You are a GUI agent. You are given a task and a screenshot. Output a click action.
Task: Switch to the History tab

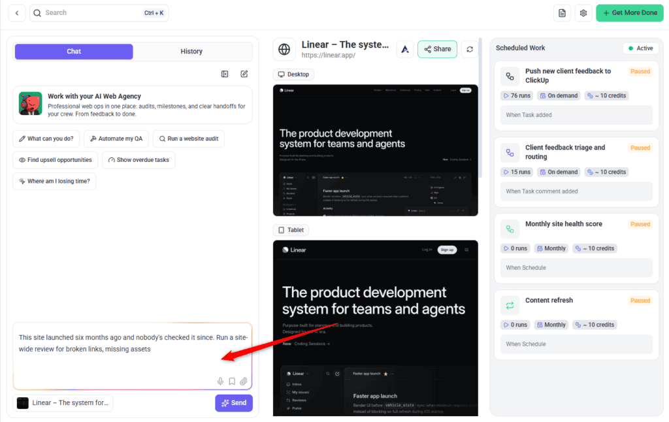click(191, 51)
